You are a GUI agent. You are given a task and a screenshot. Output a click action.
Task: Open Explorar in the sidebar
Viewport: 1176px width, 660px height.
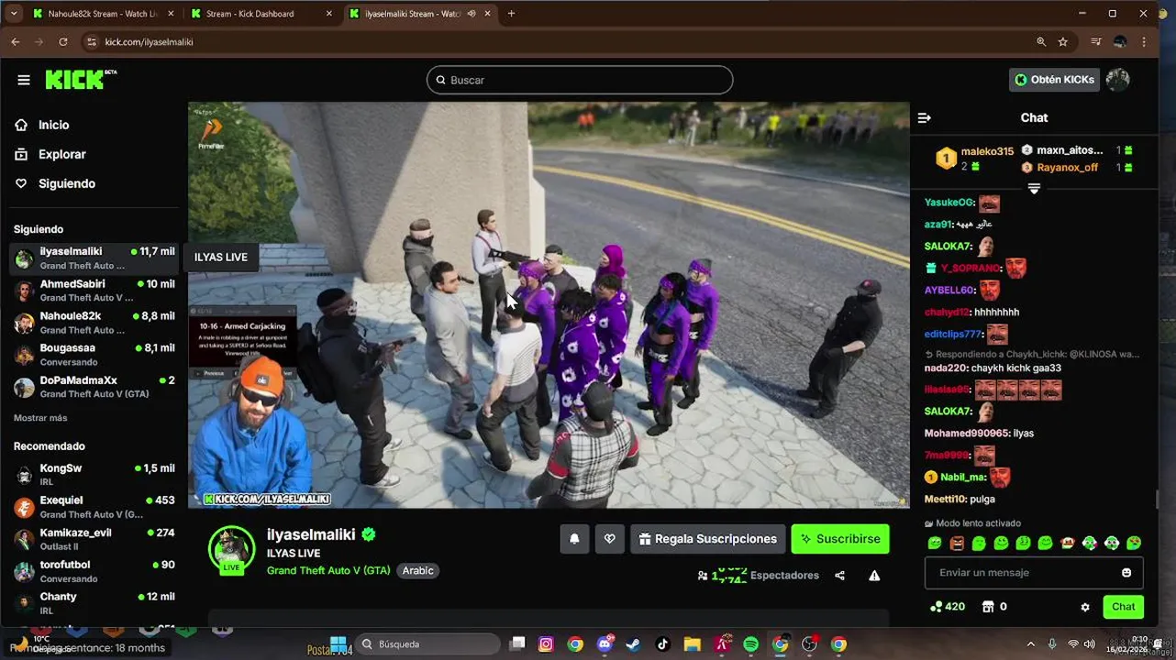61,154
